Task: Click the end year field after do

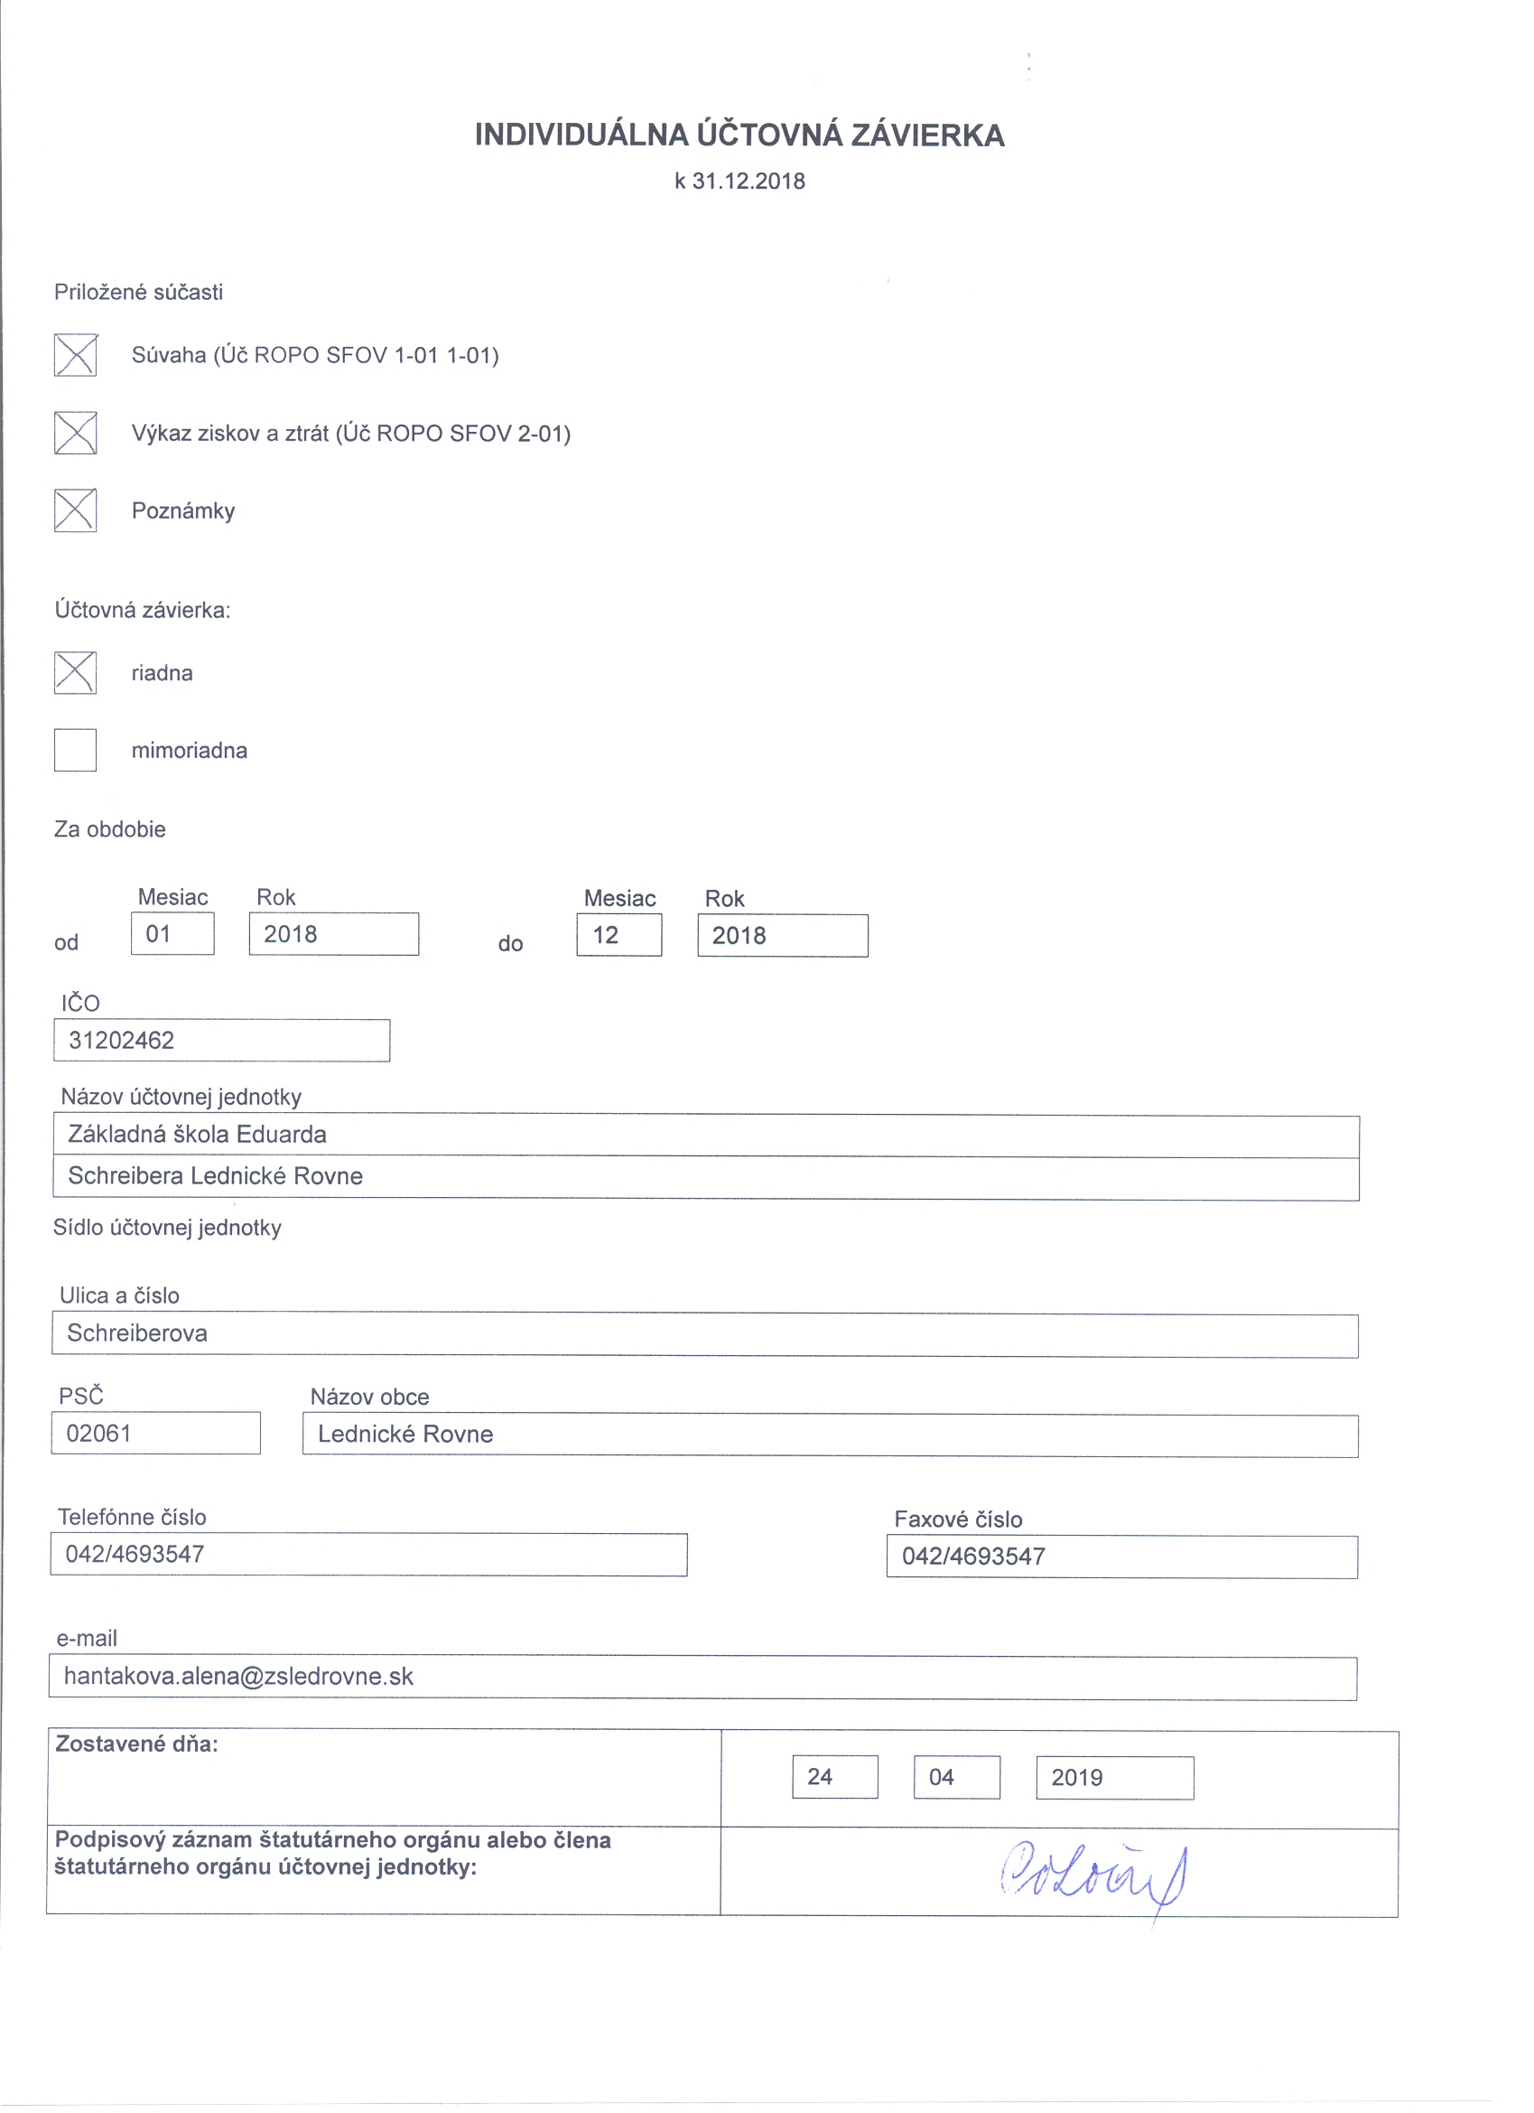Action: pyautogui.click(x=783, y=935)
